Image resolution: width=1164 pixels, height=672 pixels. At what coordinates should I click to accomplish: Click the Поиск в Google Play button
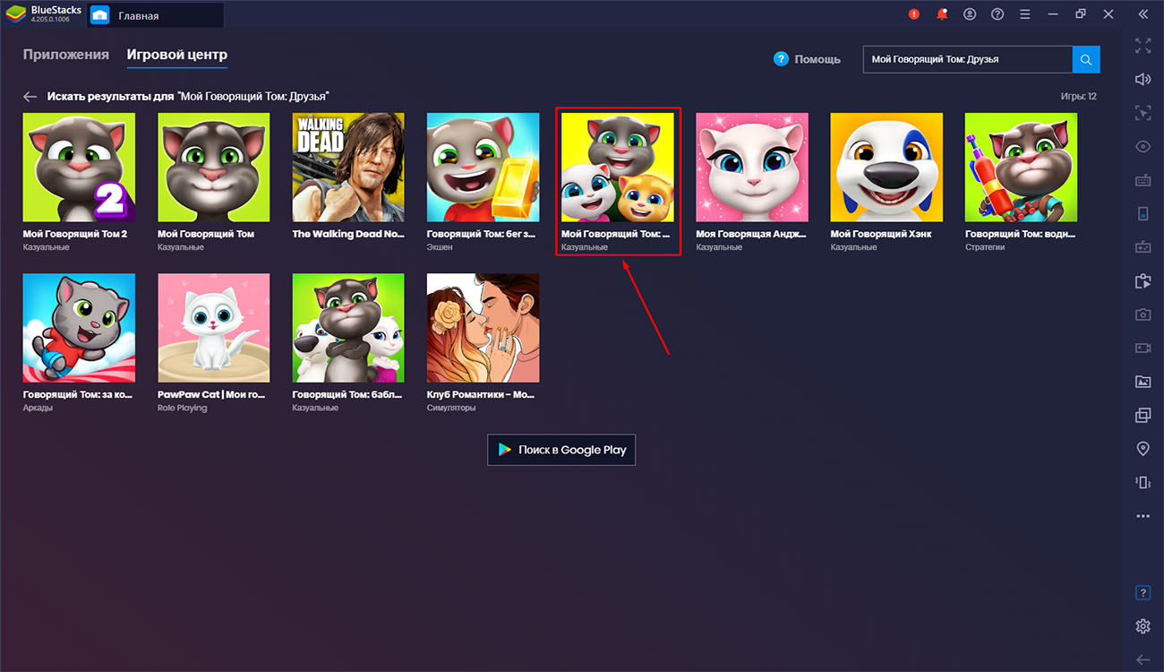[561, 450]
